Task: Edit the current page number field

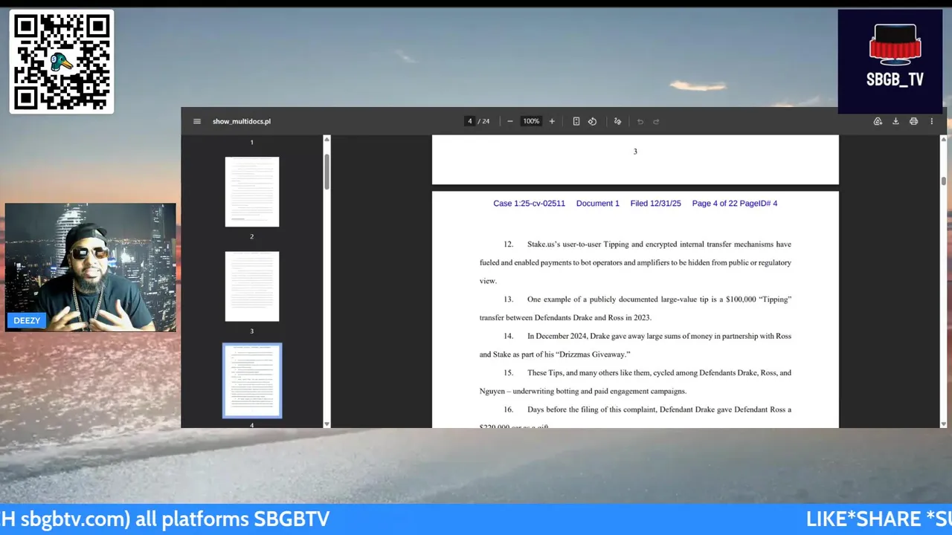Action: (469, 121)
